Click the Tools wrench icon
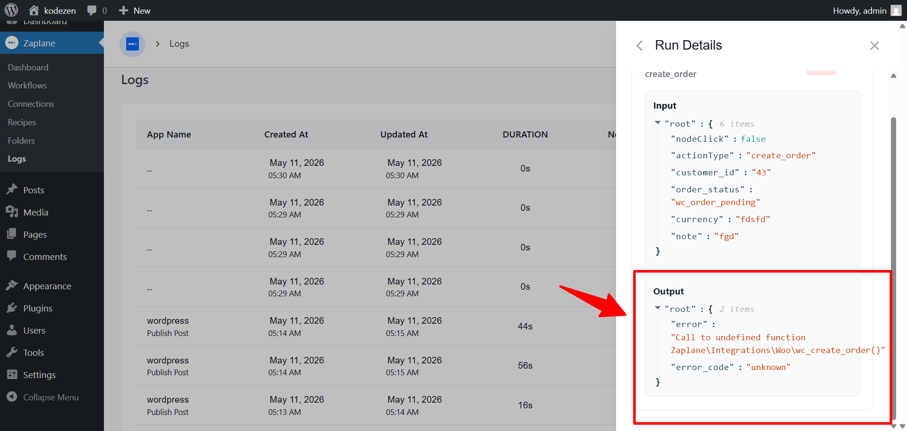Screen dimensions: 907x431 12,352
